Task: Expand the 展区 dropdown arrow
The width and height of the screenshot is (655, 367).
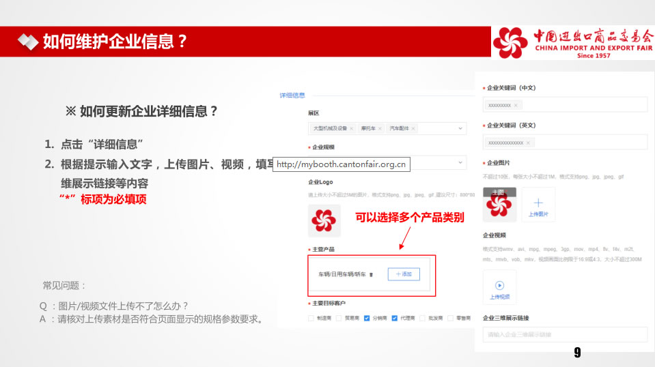Action: pos(460,128)
